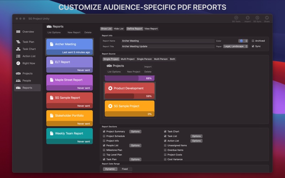Select the Single Person source tab
This screenshot has height=178, width=285.
pyautogui.click(x=144, y=59)
